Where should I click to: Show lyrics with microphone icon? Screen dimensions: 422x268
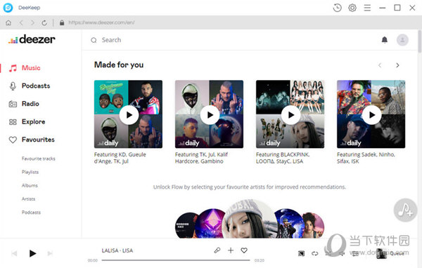click(217, 250)
